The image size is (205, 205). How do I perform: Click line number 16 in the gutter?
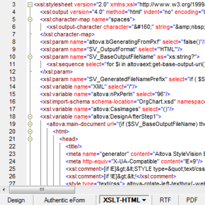[12, 102]
